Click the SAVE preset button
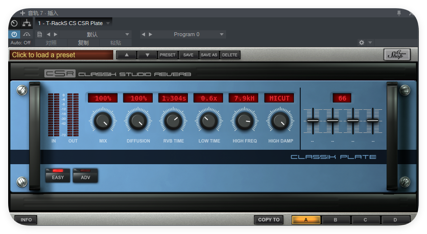The height and width of the screenshot is (234, 427). (x=188, y=55)
